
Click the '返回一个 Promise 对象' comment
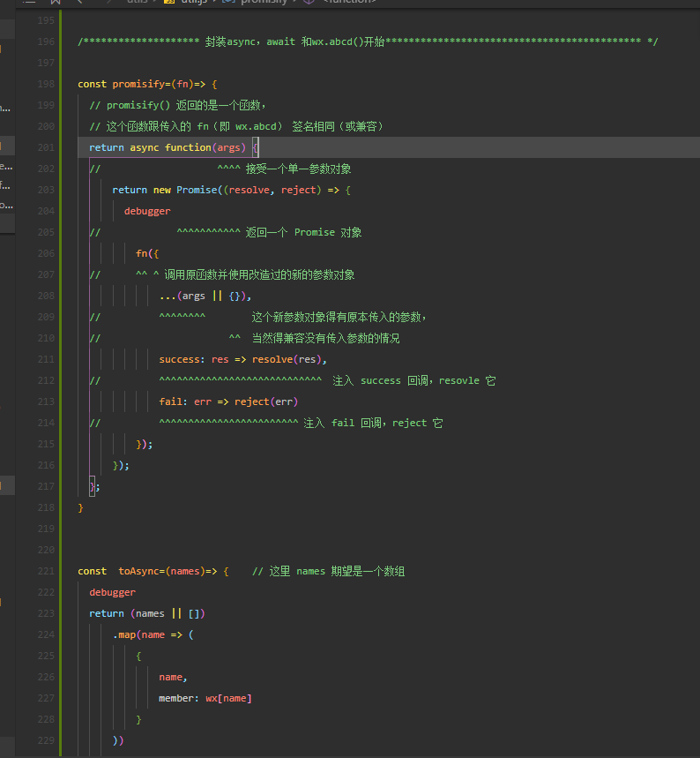pos(303,233)
